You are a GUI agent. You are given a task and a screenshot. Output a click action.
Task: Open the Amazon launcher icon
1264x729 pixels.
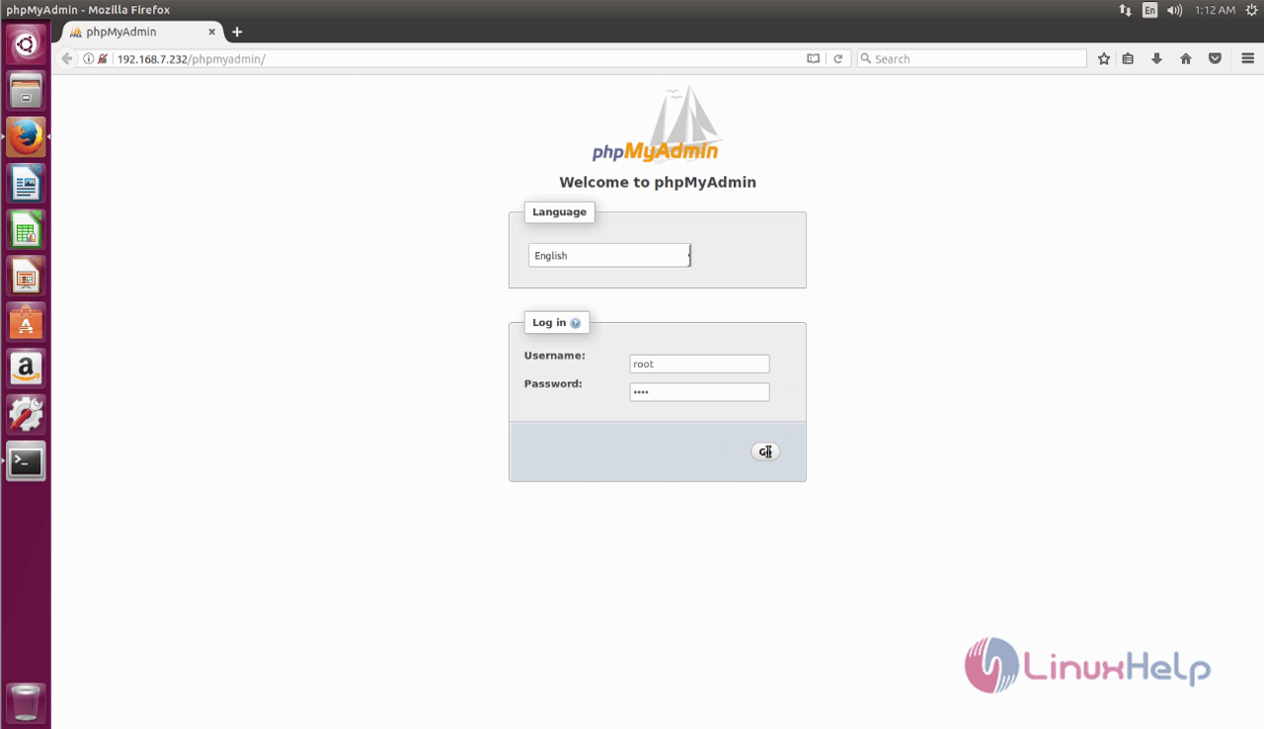(26, 369)
